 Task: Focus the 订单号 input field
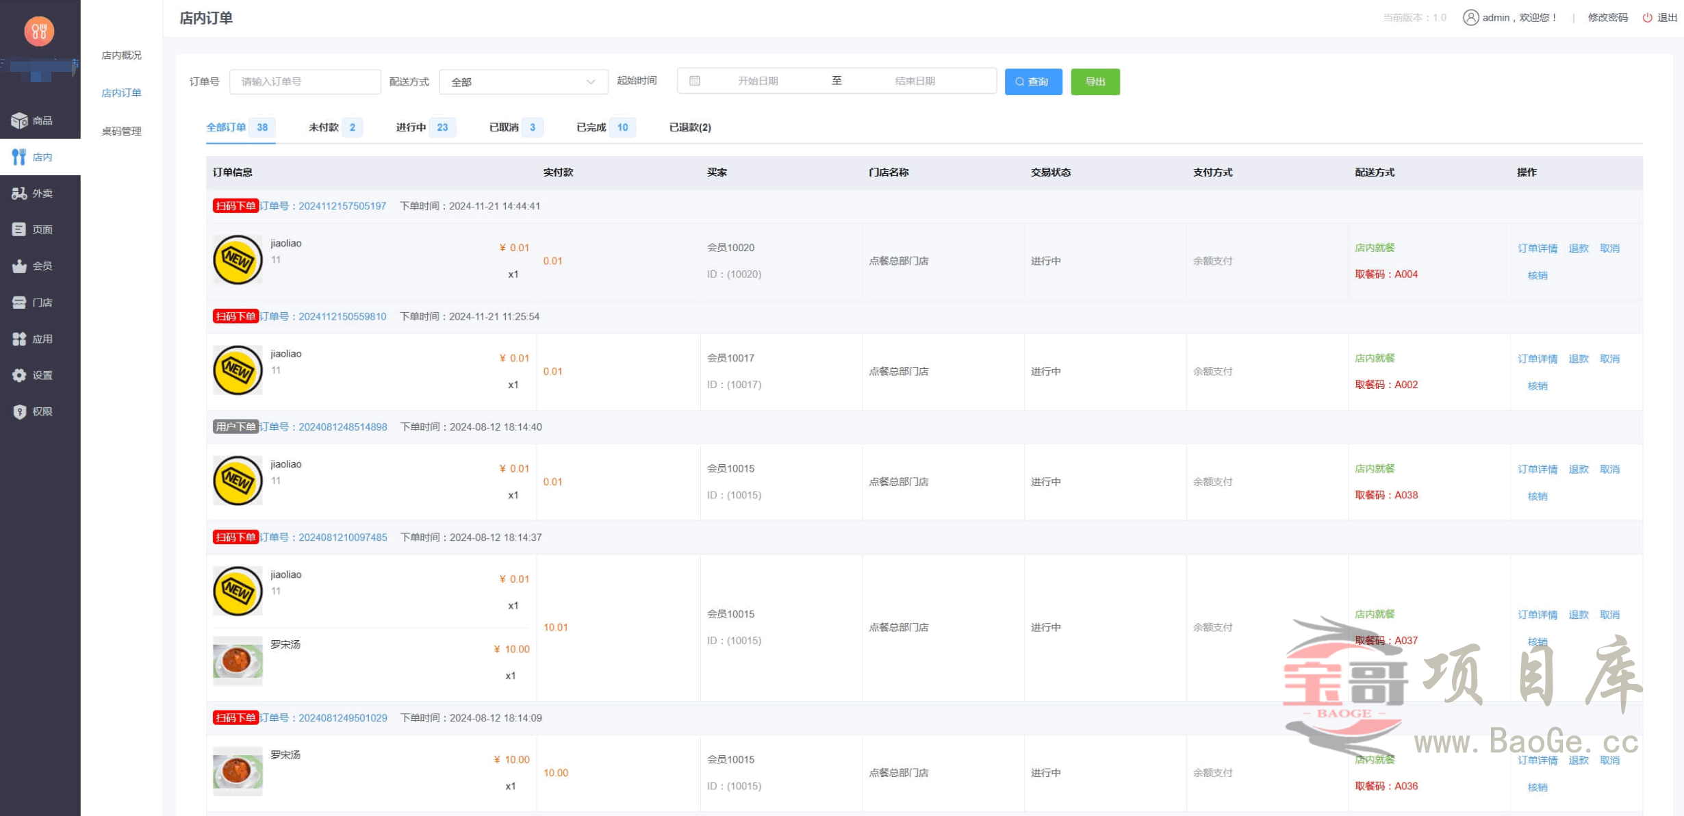(x=305, y=81)
